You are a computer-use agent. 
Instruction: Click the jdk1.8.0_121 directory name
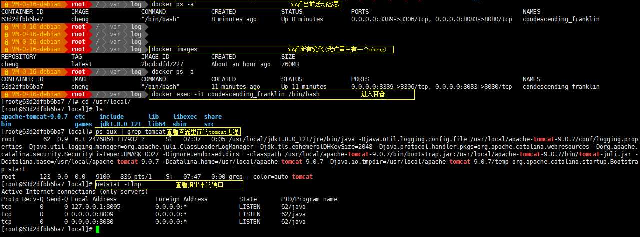(x=120, y=124)
